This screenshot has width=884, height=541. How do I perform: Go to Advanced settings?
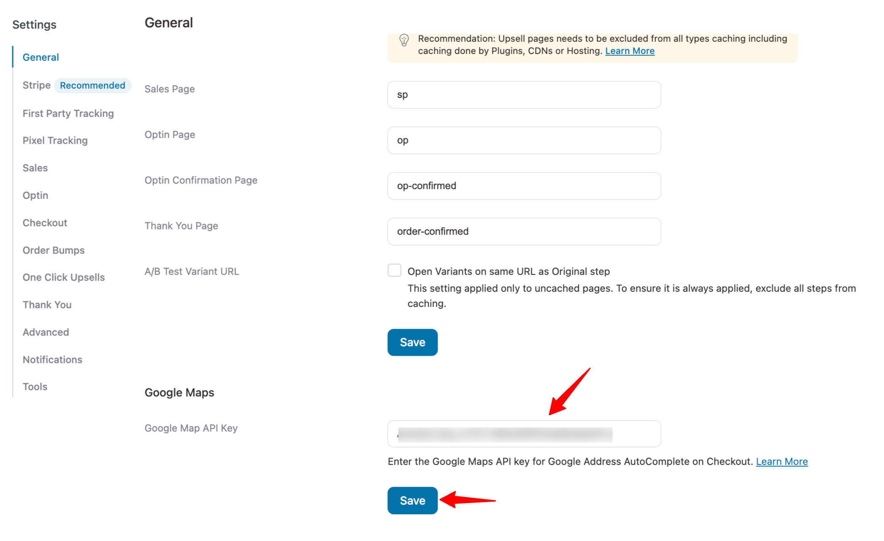coord(46,332)
